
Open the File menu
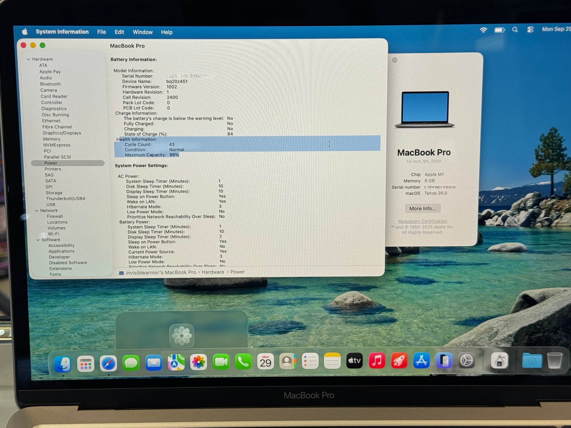tap(101, 32)
